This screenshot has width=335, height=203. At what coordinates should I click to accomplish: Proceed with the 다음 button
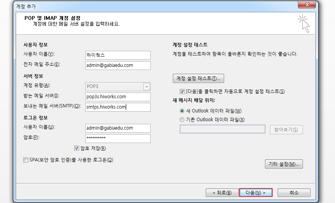(x=256, y=193)
